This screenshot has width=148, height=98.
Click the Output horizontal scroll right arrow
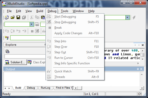point(142,88)
